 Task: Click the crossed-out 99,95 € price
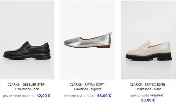click(88, 96)
